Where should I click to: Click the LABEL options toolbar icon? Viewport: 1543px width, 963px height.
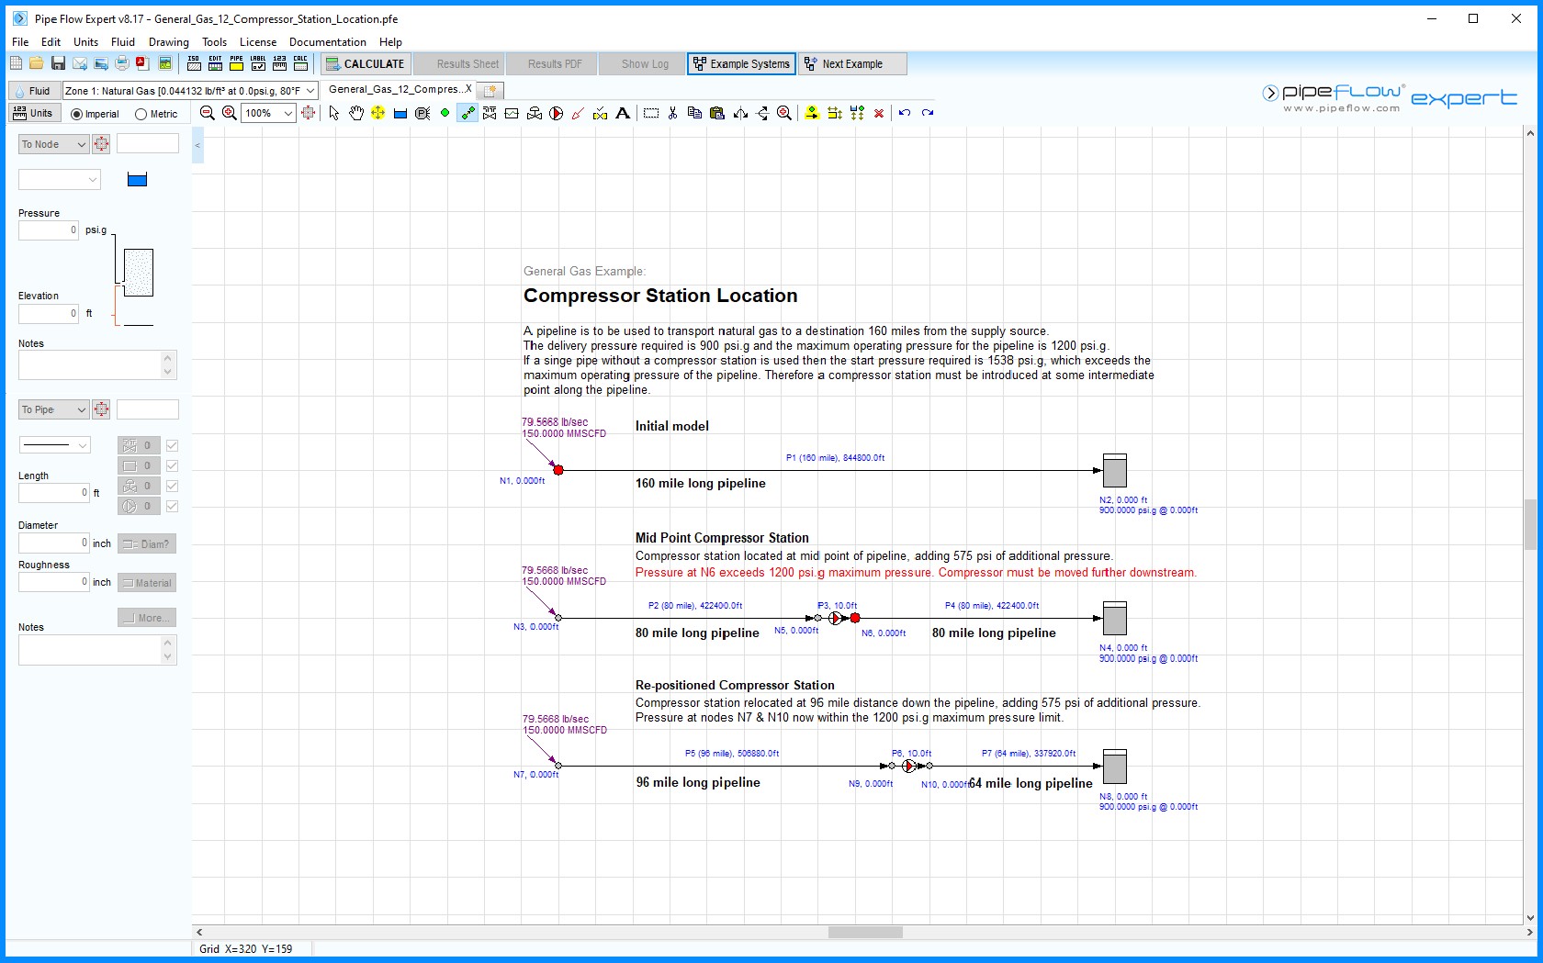click(x=258, y=63)
